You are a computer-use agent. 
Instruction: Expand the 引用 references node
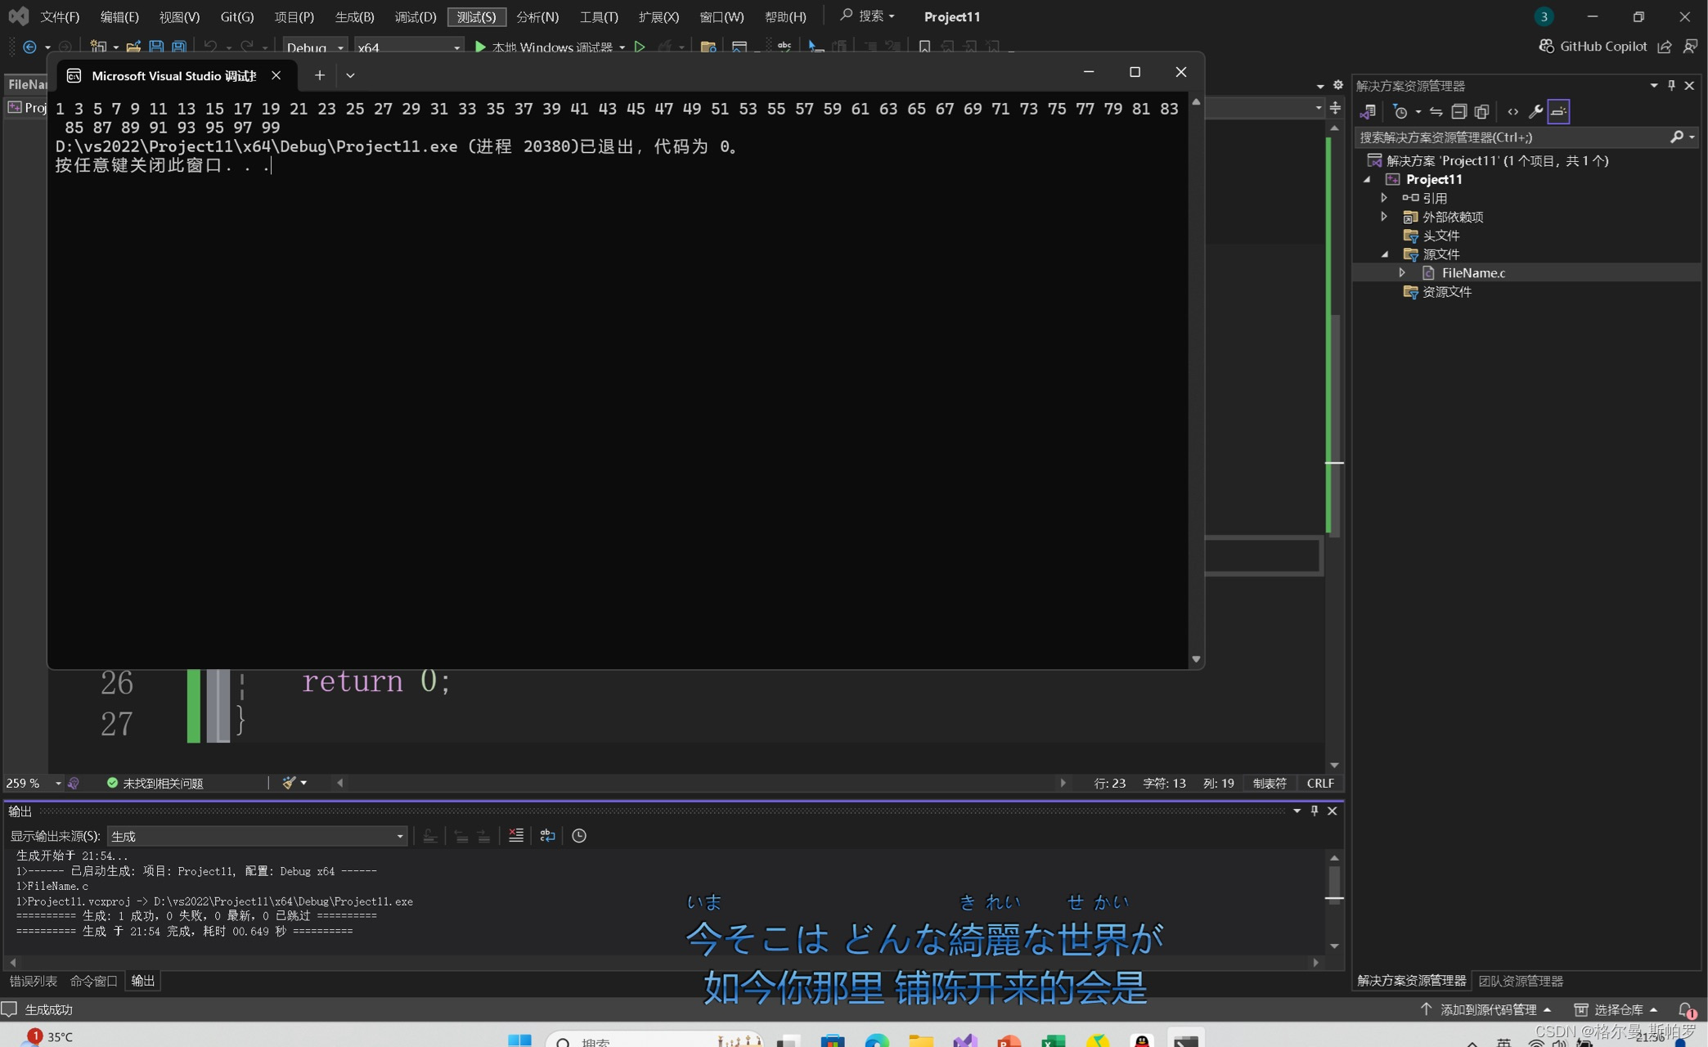[x=1384, y=198]
